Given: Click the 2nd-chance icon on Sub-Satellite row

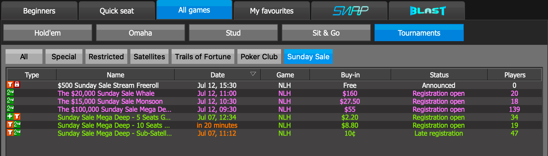Looking at the screenshot, I should point(17,132).
